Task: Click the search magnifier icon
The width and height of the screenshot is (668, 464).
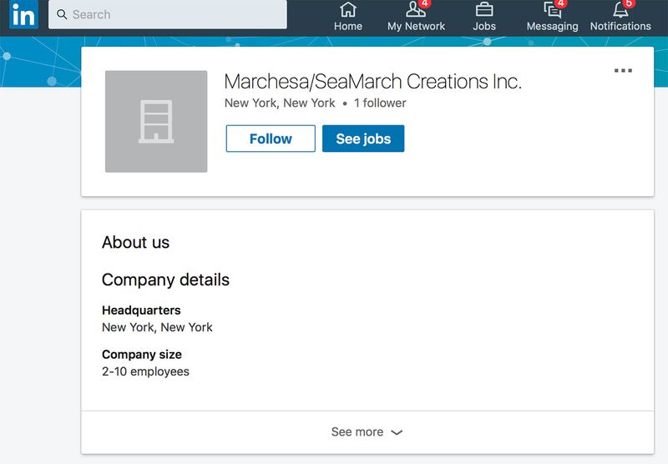Action: click(x=62, y=14)
